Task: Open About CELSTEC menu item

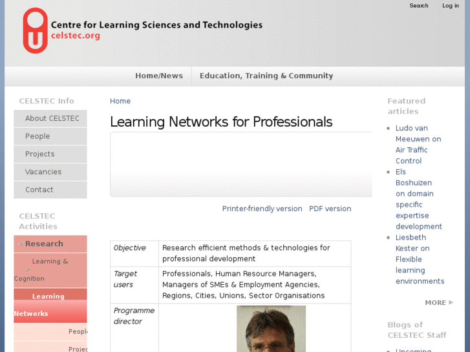Action: click(52, 118)
